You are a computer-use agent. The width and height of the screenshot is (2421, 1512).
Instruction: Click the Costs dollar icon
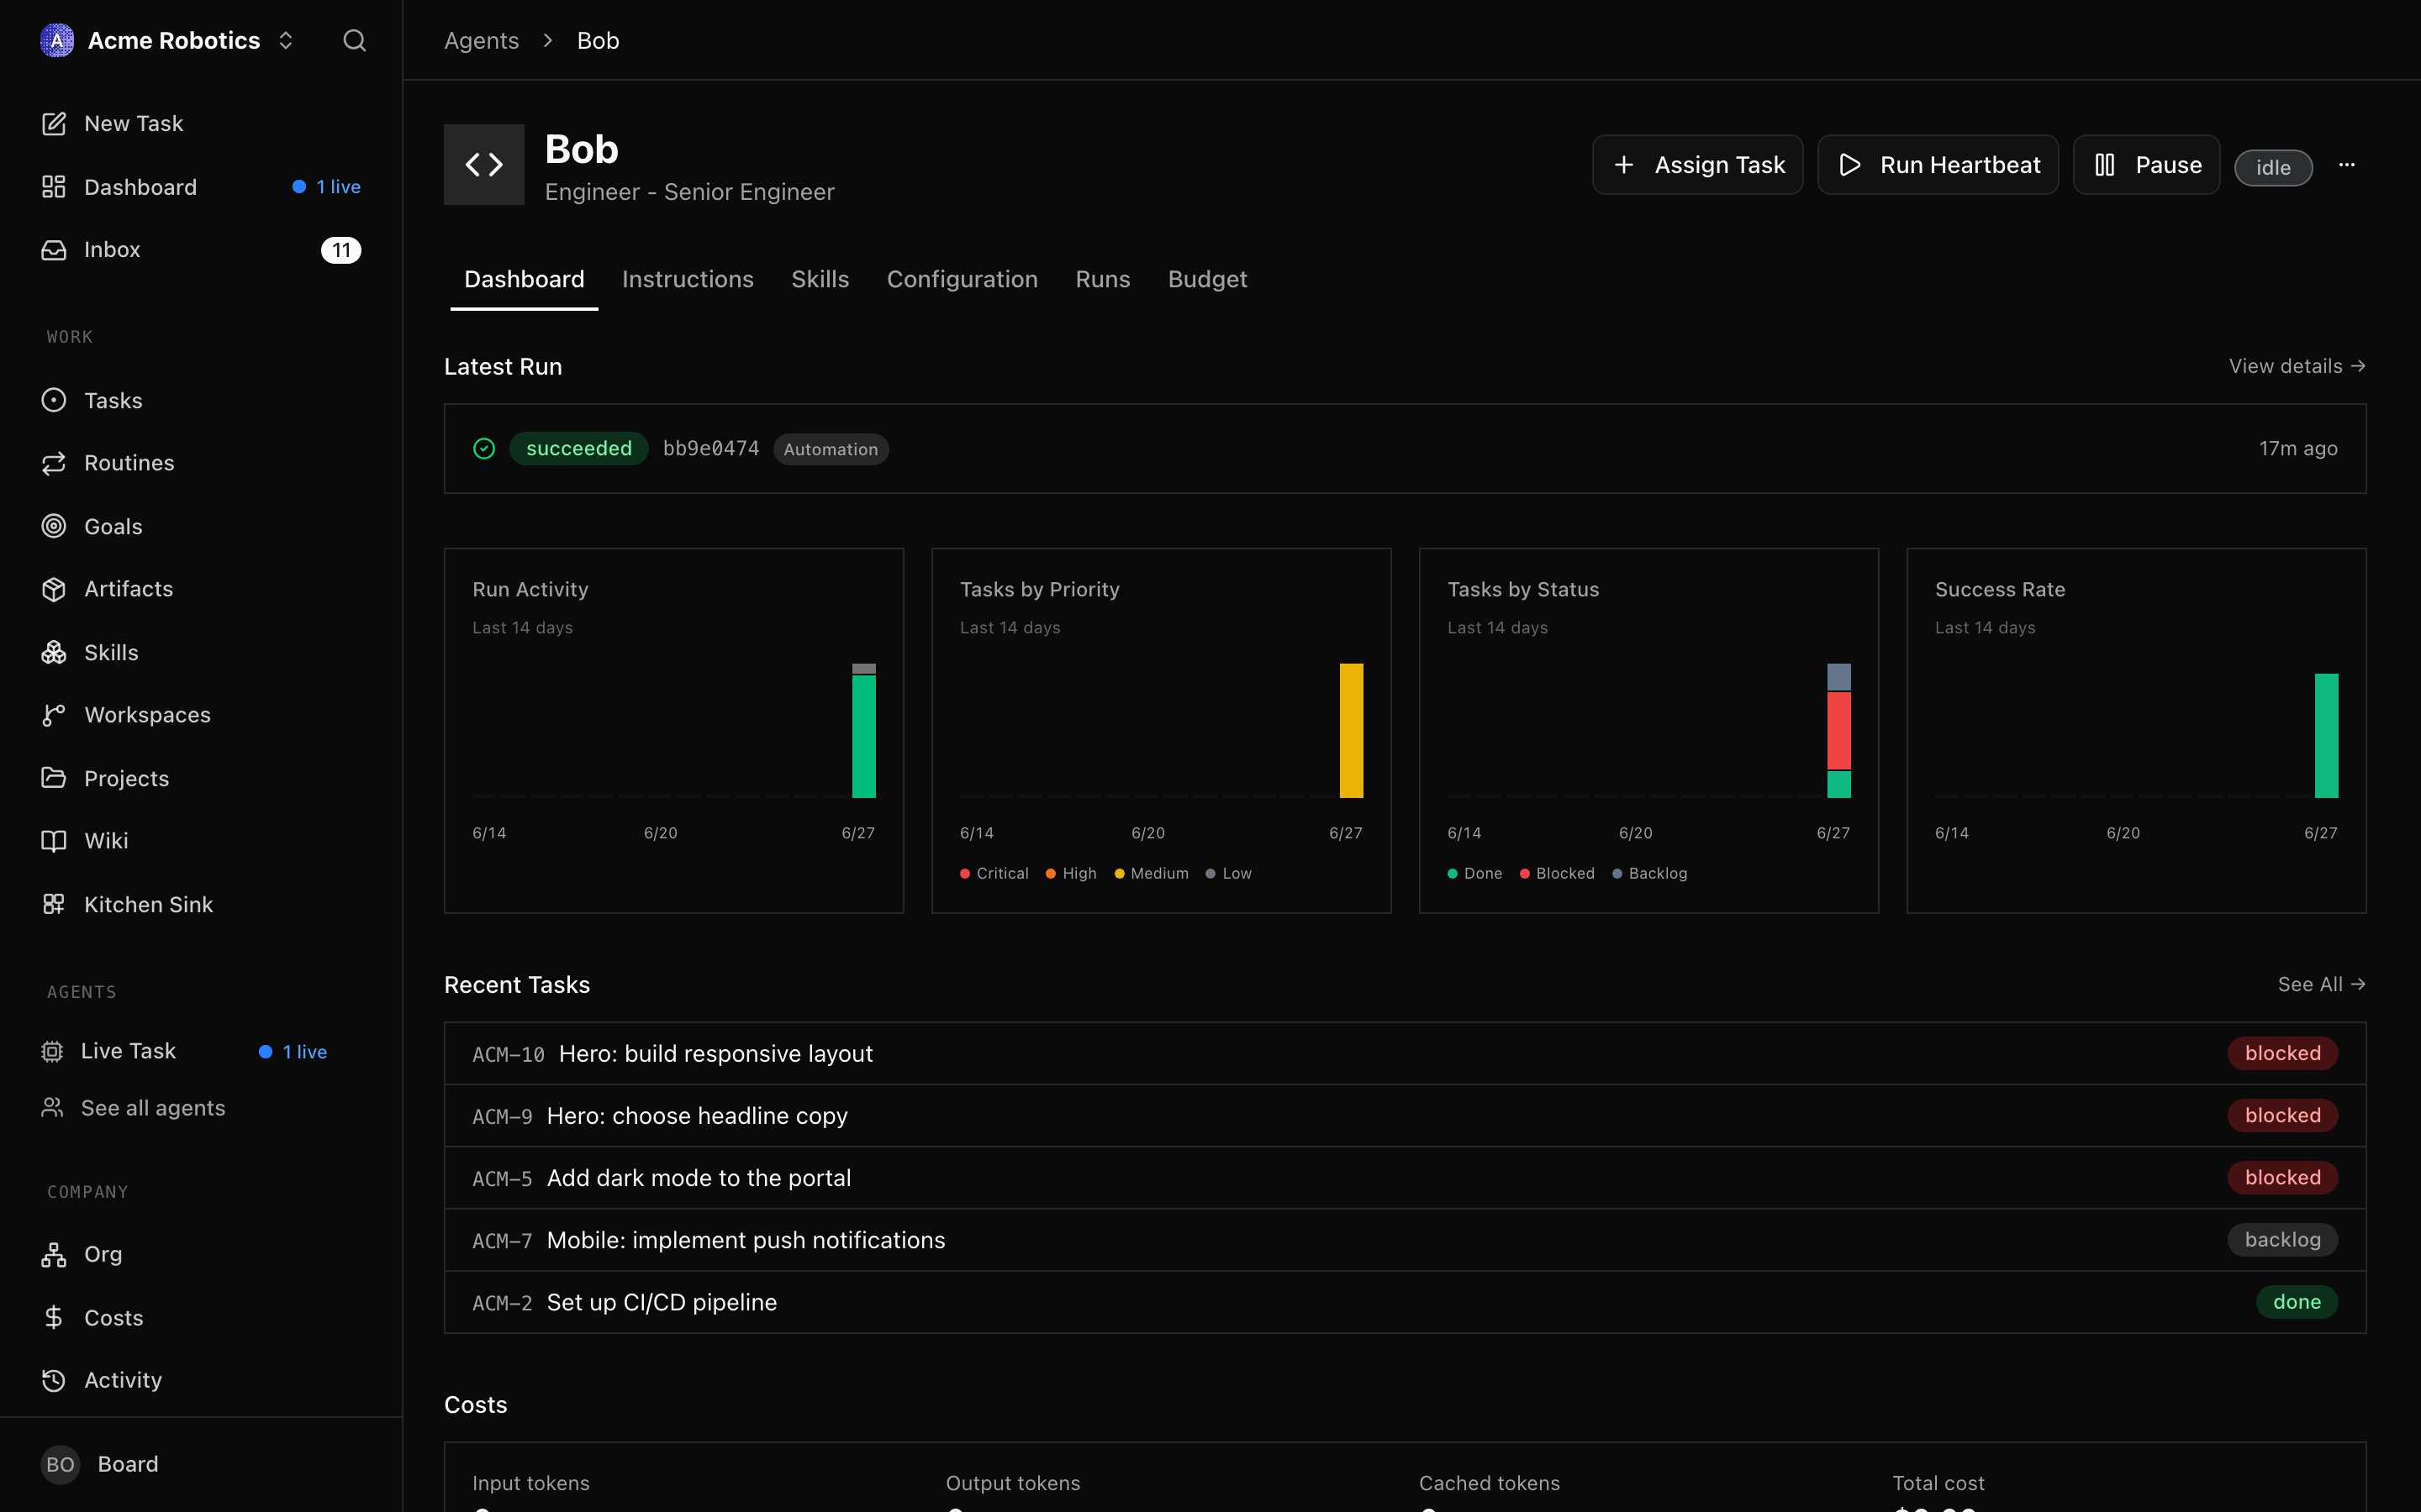(x=54, y=1317)
